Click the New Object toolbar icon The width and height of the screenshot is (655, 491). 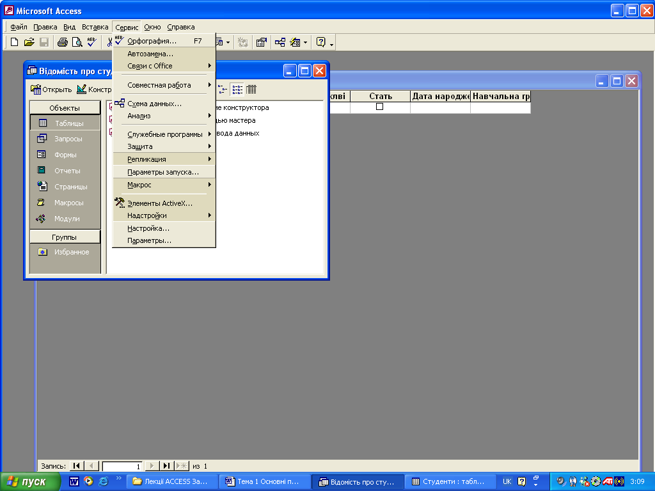coord(296,42)
